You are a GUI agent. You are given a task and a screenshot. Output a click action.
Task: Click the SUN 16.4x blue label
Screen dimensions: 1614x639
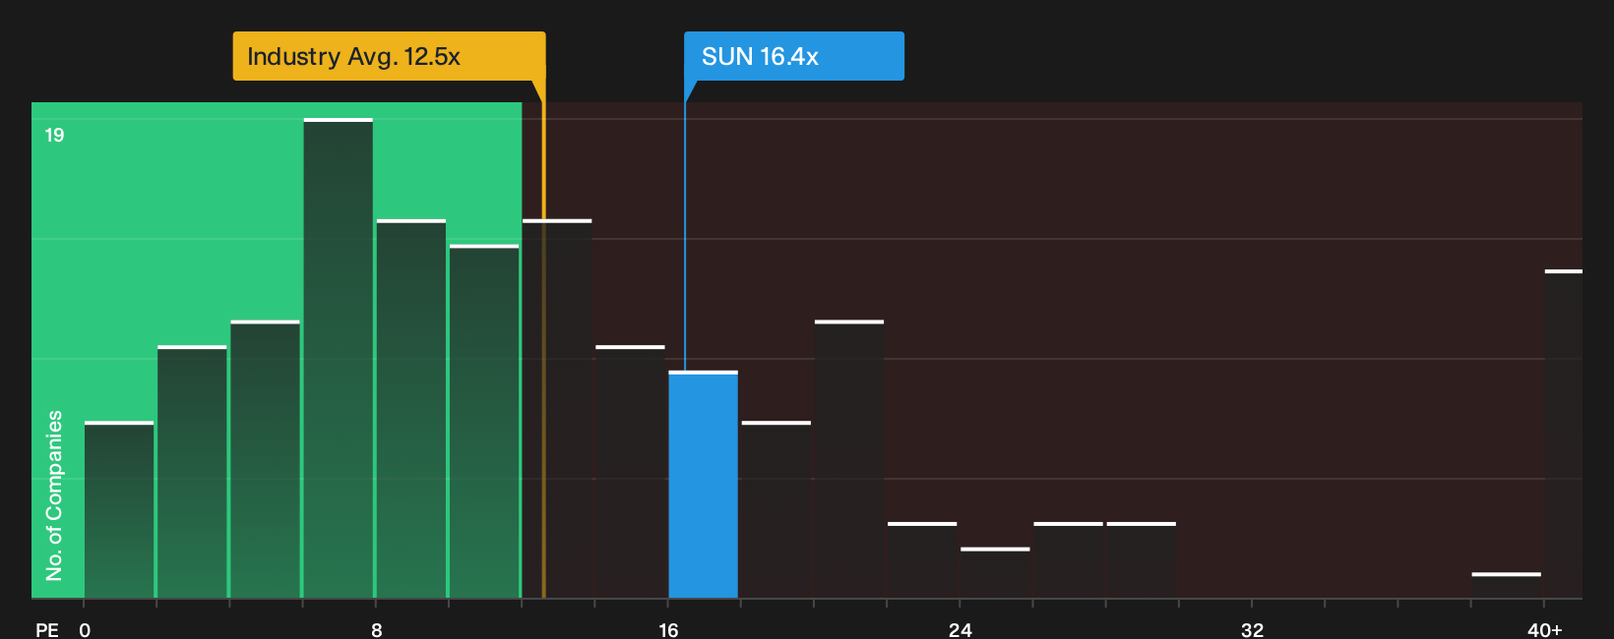tap(794, 56)
